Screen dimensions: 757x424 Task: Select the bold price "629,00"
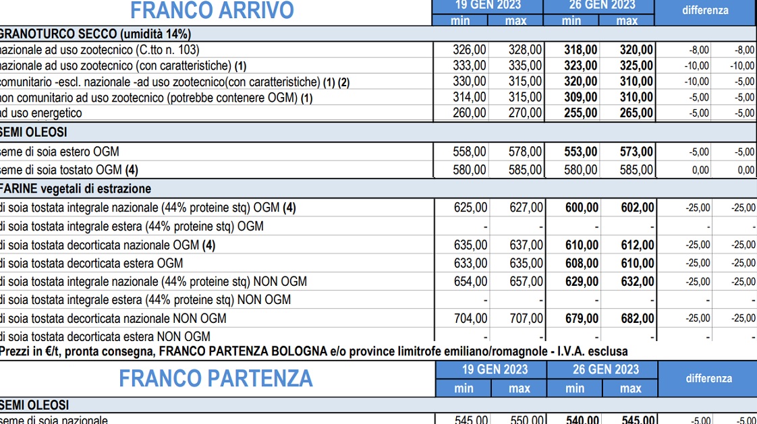coord(582,281)
